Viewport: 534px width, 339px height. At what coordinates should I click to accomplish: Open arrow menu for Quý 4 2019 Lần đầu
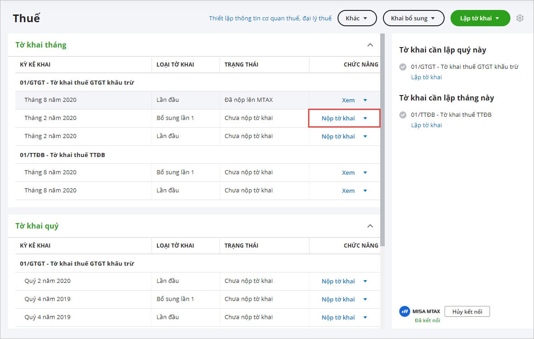pyautogui.click(x=365, y=317)
